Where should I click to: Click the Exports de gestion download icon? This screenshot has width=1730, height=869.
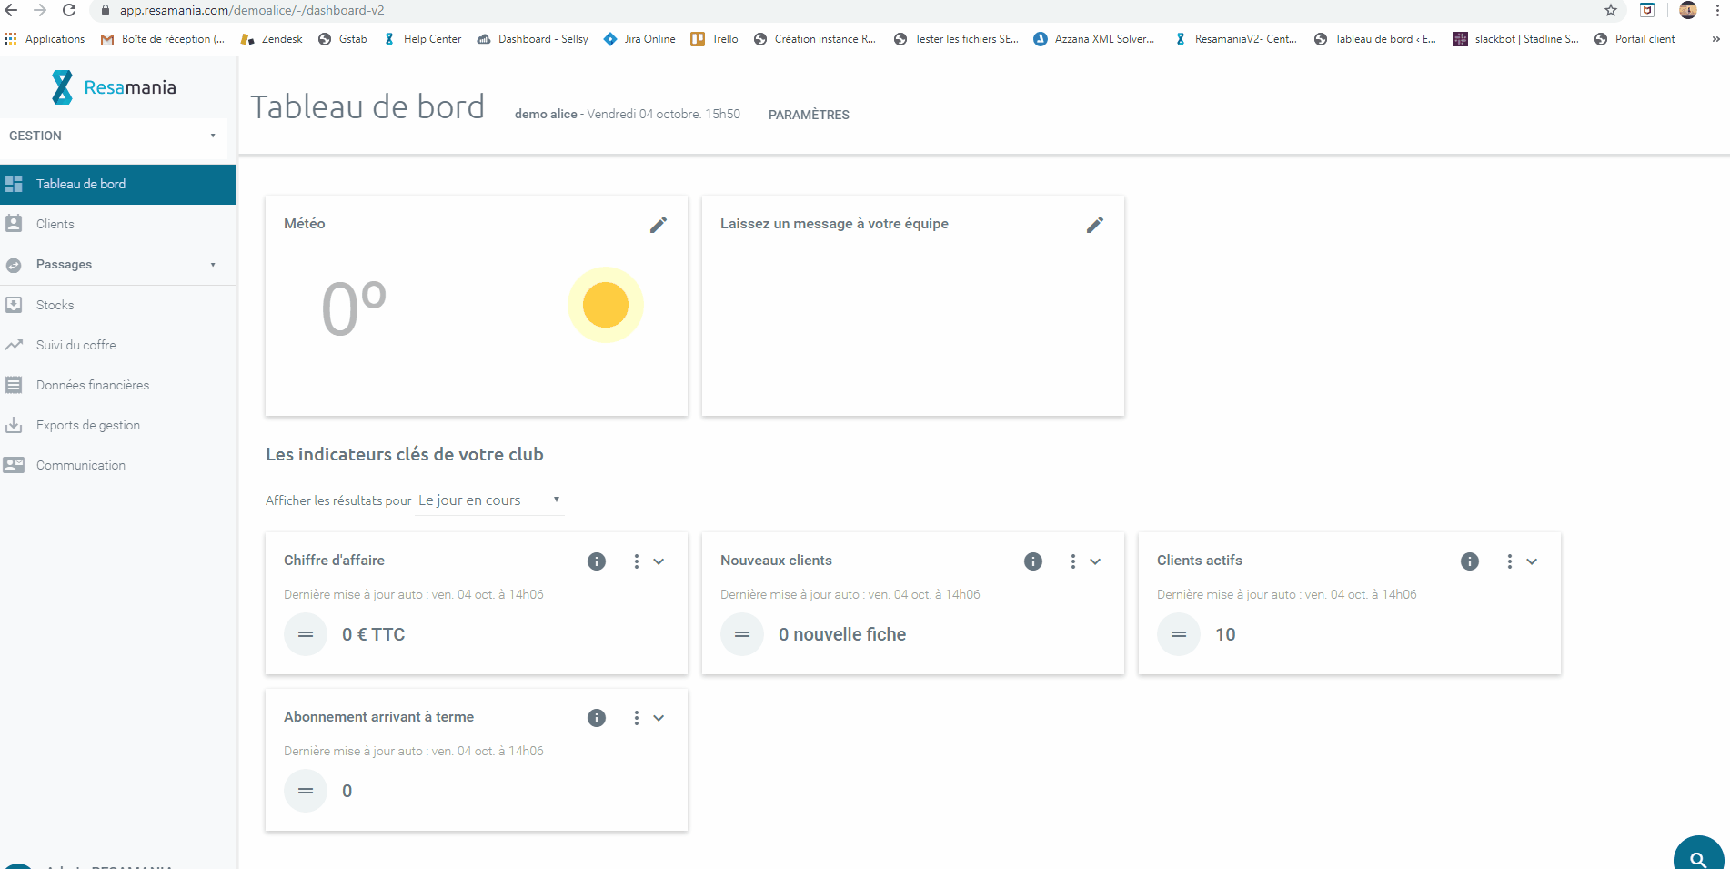pyautogui.click(x=14, y=425)
